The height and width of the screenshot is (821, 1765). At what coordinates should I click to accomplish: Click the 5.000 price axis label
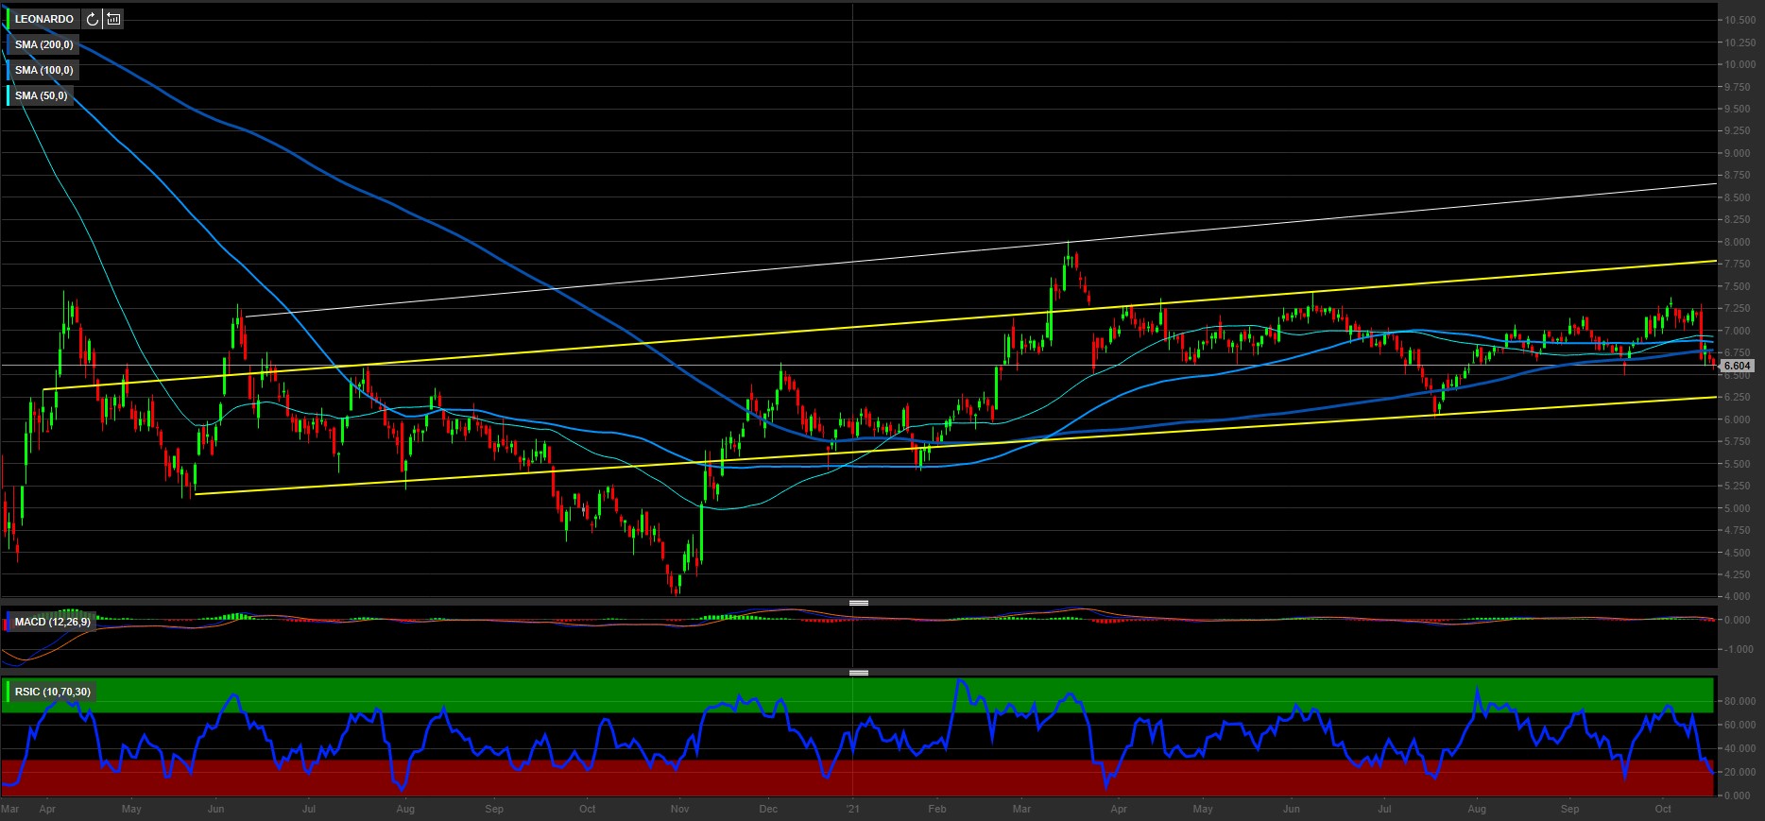click(x=1739, y=508)
